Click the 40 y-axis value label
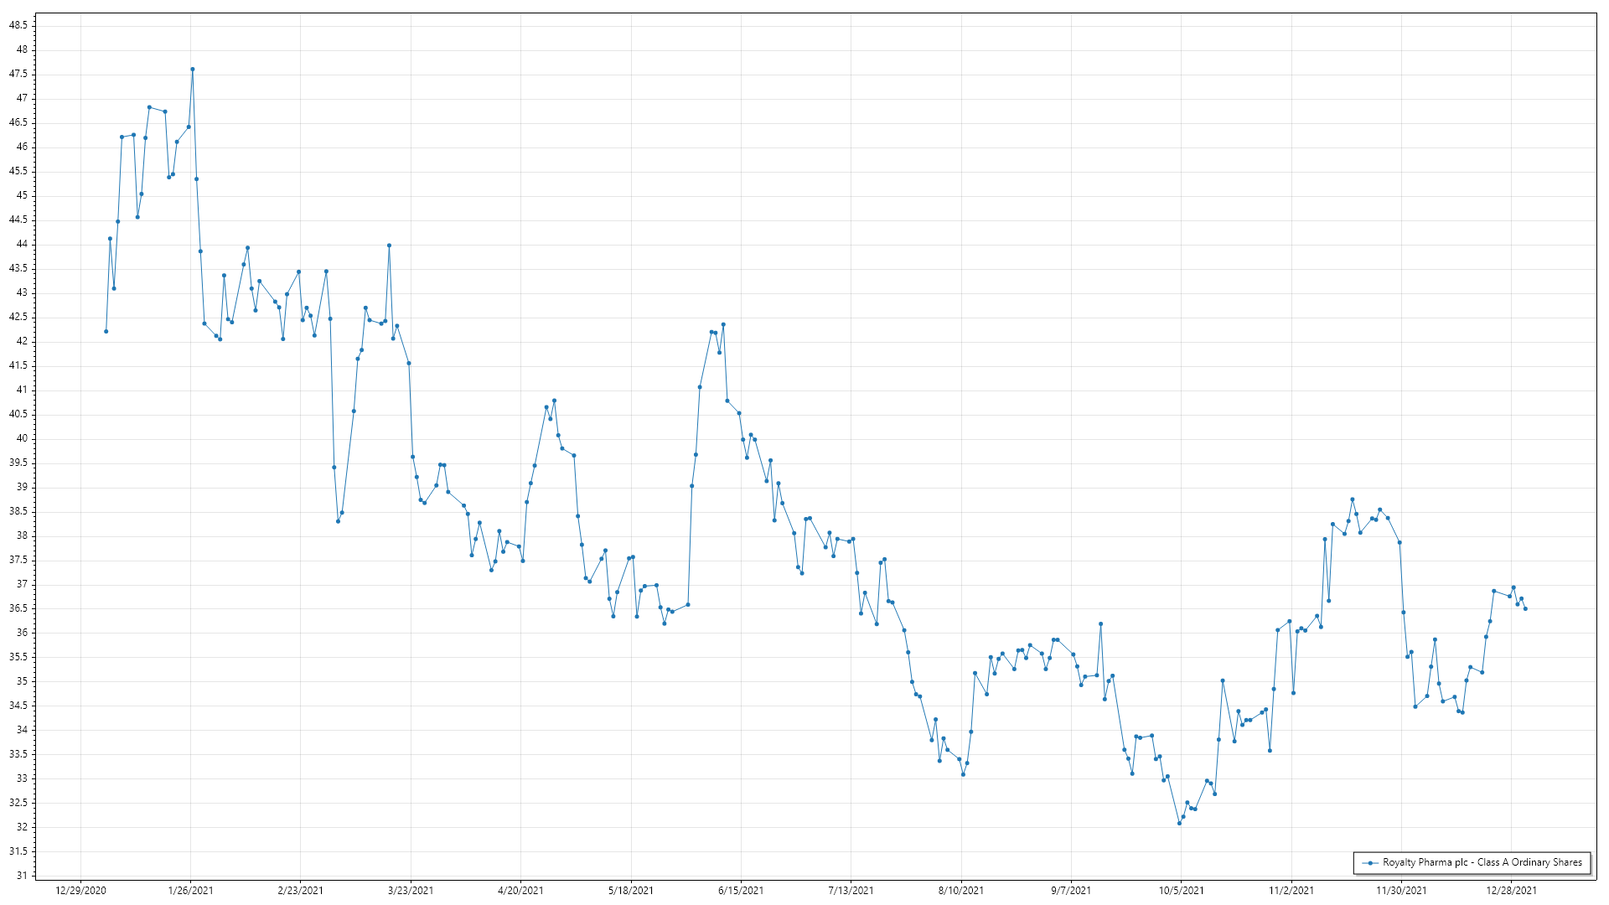 [x=22, y=438]
